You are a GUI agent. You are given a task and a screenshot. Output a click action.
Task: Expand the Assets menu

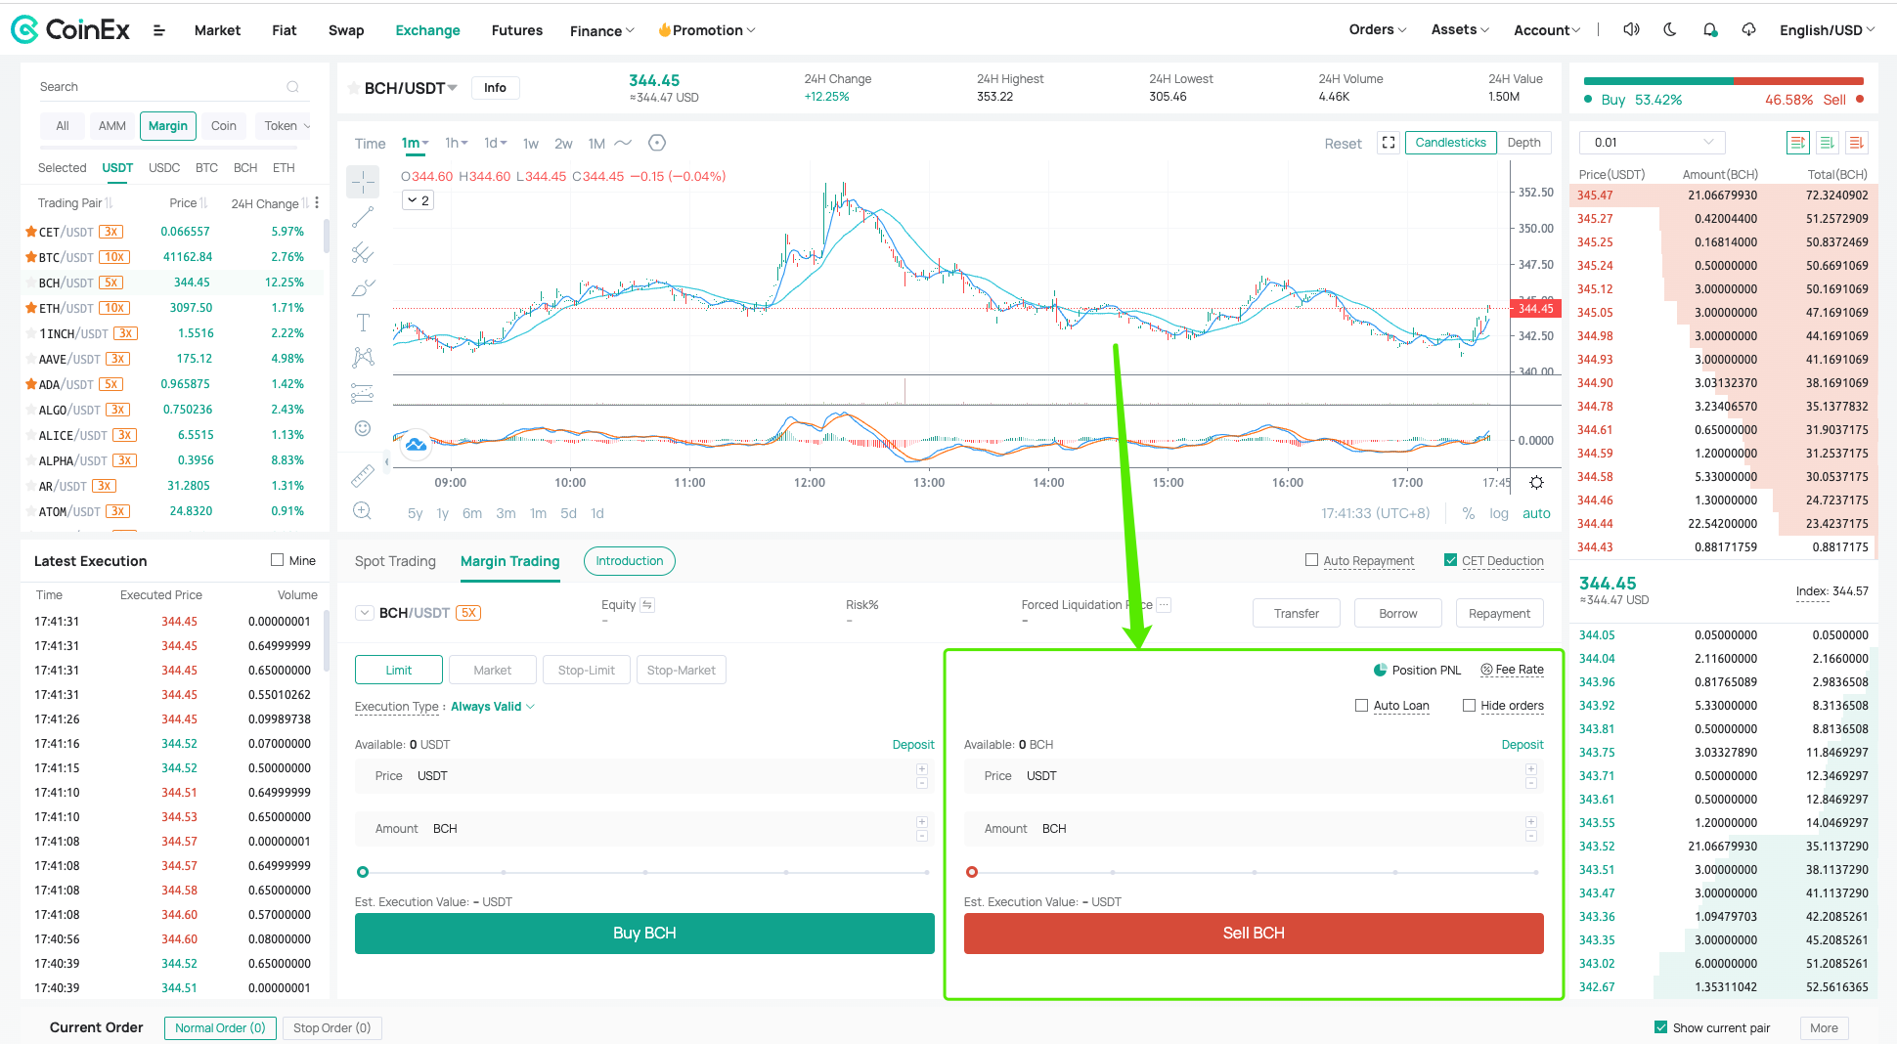(x=1460, y=29)
